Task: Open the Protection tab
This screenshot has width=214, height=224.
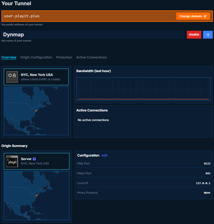Action: tap(64, 57)
